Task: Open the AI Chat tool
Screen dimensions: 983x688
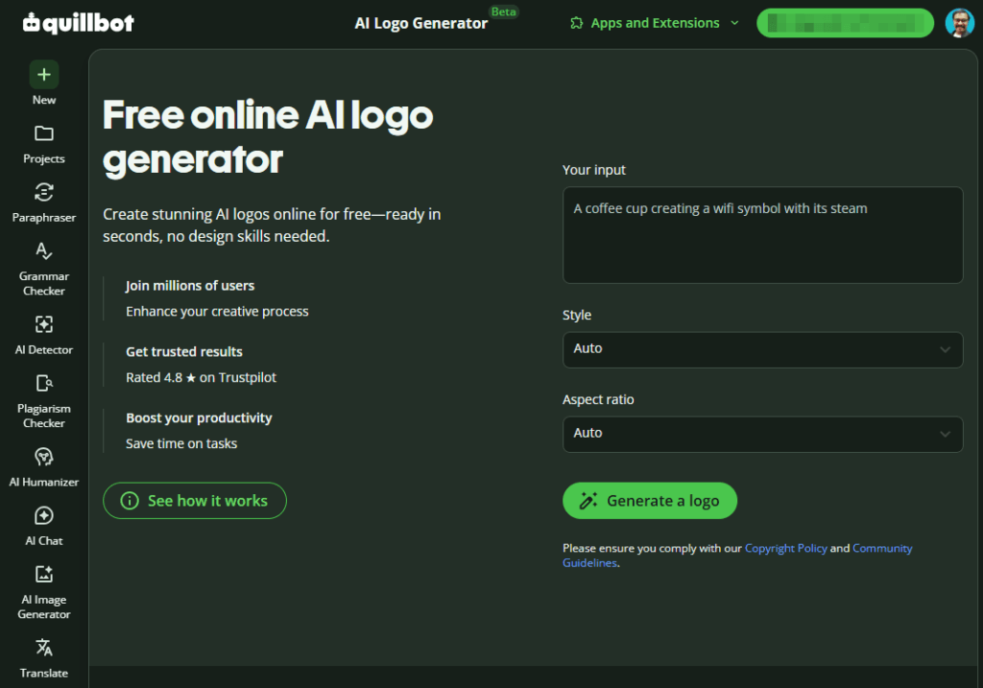Action: (x=44, y=527)
